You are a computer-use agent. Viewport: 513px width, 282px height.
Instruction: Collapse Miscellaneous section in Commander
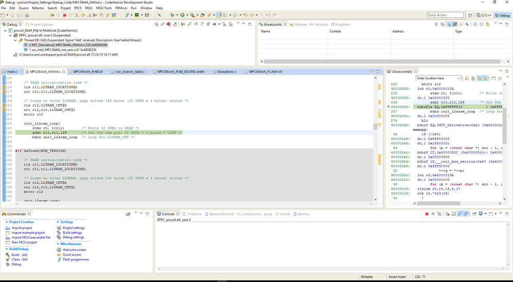pos(58,244)
